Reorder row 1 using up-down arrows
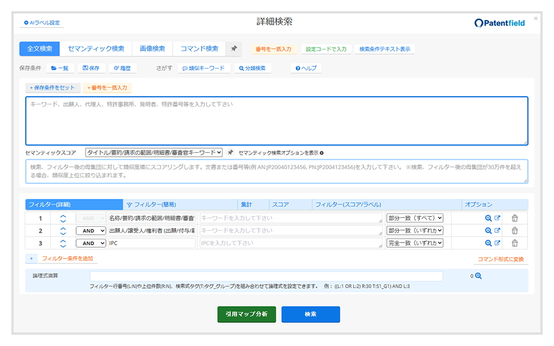554x346 pixels. point(63,218)
